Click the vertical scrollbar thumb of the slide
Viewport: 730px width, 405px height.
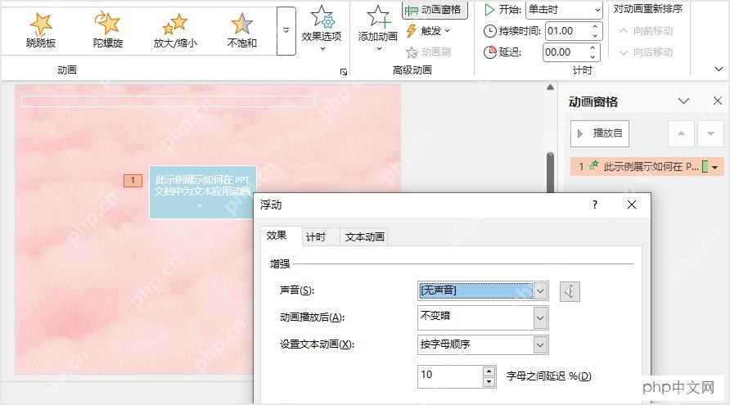[x=550, y=173]
